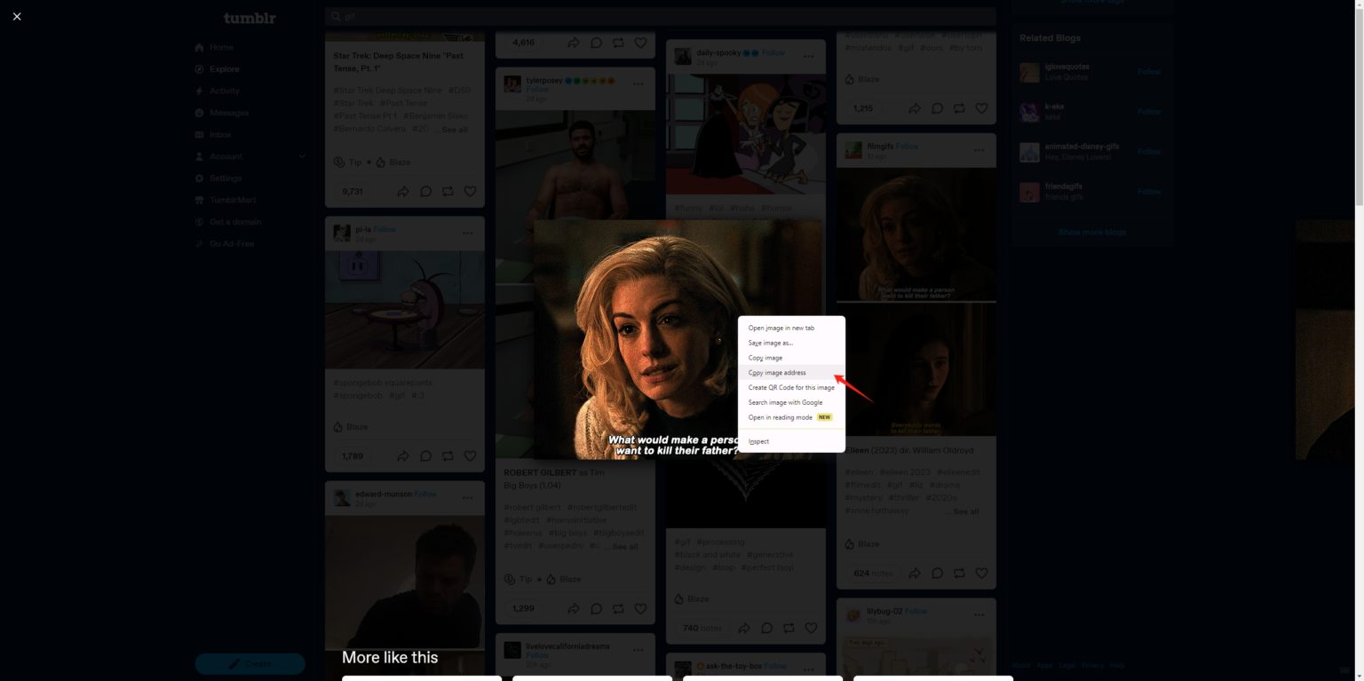This screenshot has width=1364, height=681.
Task: Select Copy image address from context menu
Action: [x=776, y=372]
